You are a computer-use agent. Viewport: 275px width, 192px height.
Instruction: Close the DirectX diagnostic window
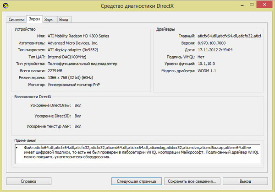click(x=264, y=5)
